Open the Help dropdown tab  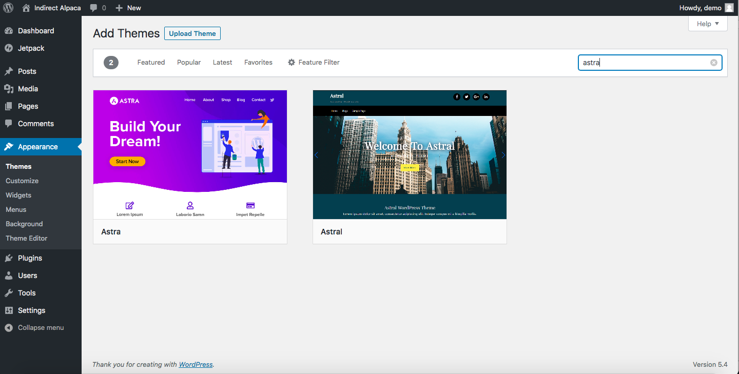(x=708, y=24)
